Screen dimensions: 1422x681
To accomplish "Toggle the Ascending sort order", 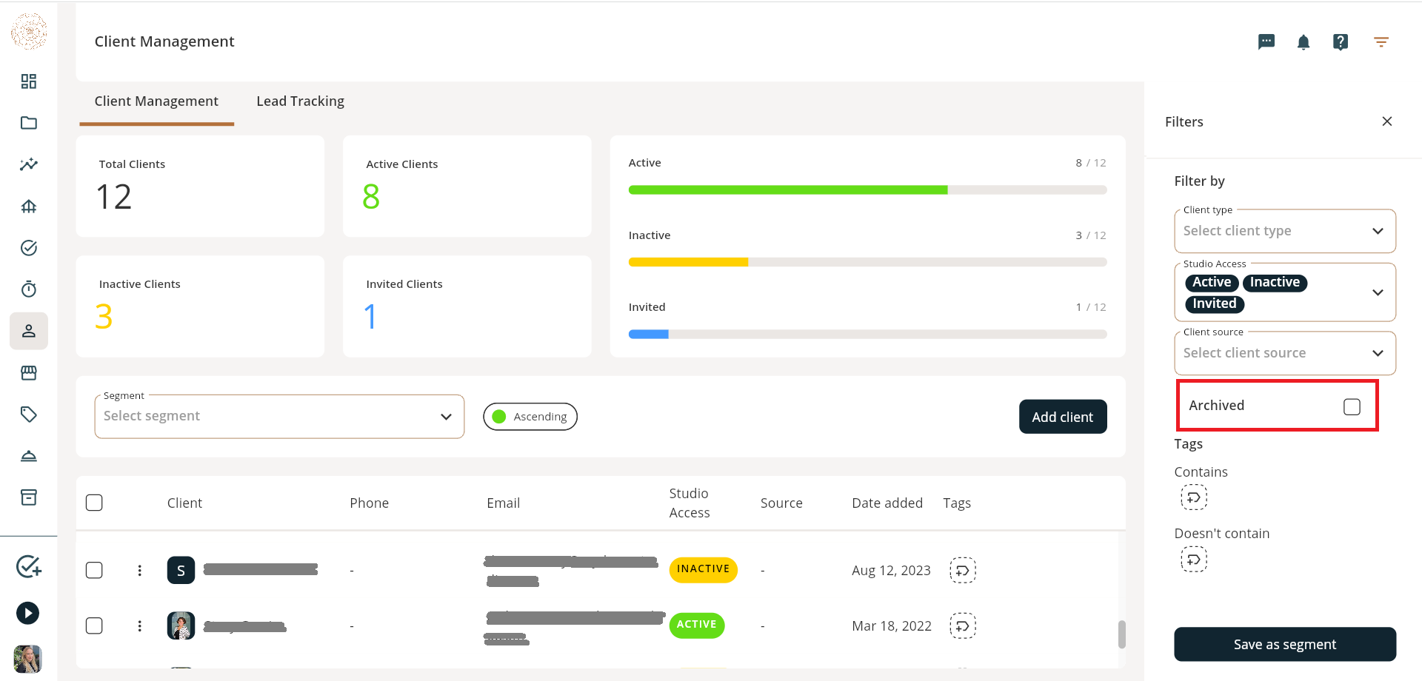I will coord(530,417).
